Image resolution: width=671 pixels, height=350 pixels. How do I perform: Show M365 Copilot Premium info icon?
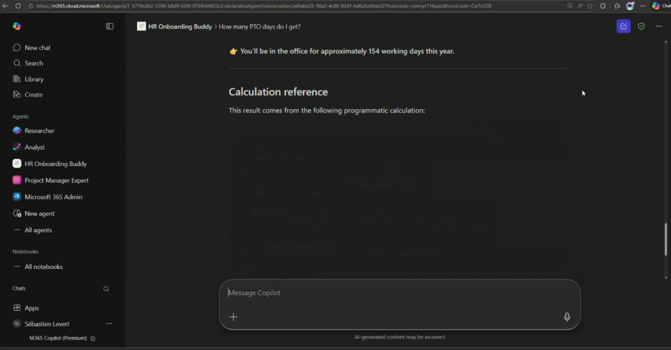(x=93, y=338)
